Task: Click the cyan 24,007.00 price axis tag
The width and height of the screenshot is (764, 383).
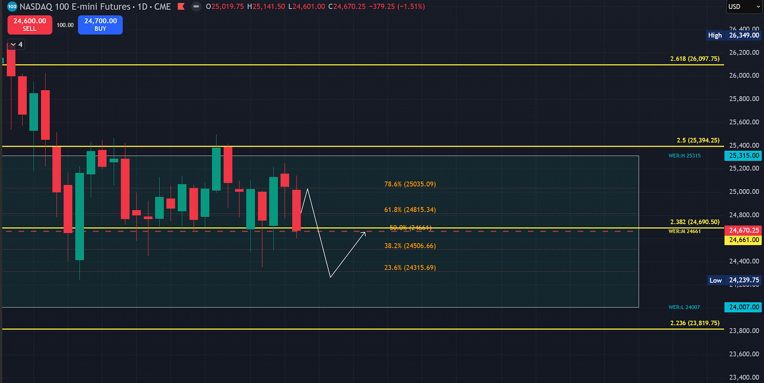Action: (x=743, y=307)
